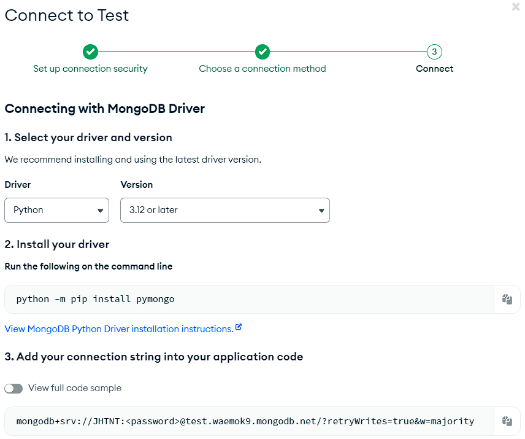This screenshot has height=439, width=525.
Task: Click the Connect step label
Action: tap(434, 68)
